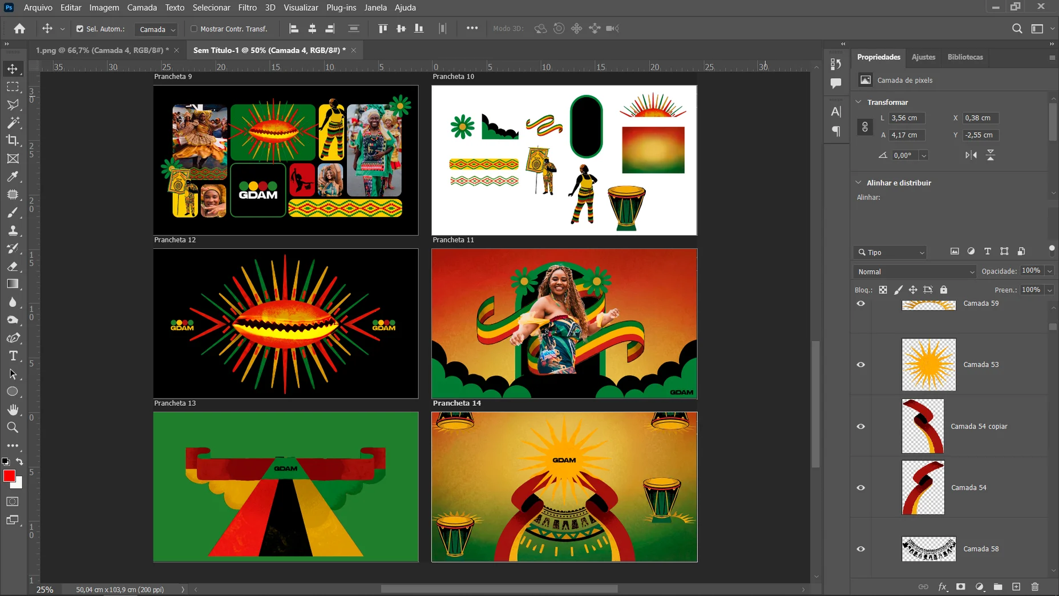The width and height of the screenshot is (1059, 596).
Task: Switch to the Ajustes tab
Action: (x=923, y=57)
